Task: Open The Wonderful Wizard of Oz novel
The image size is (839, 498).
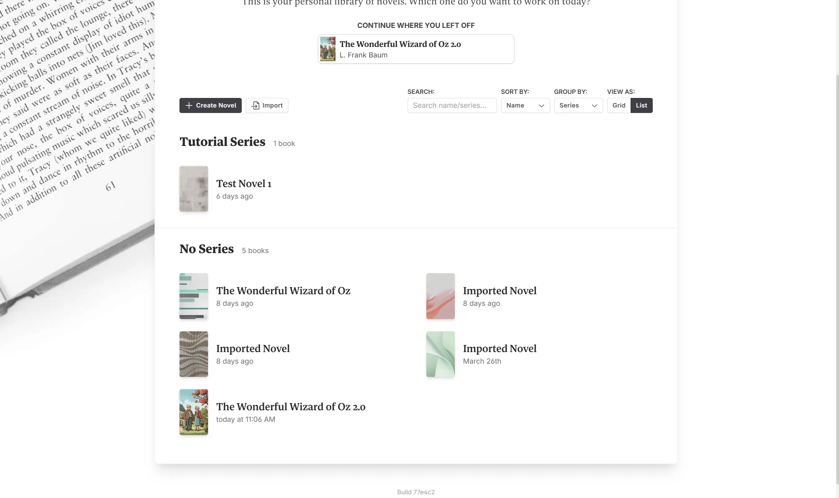Action: point(283,290)
